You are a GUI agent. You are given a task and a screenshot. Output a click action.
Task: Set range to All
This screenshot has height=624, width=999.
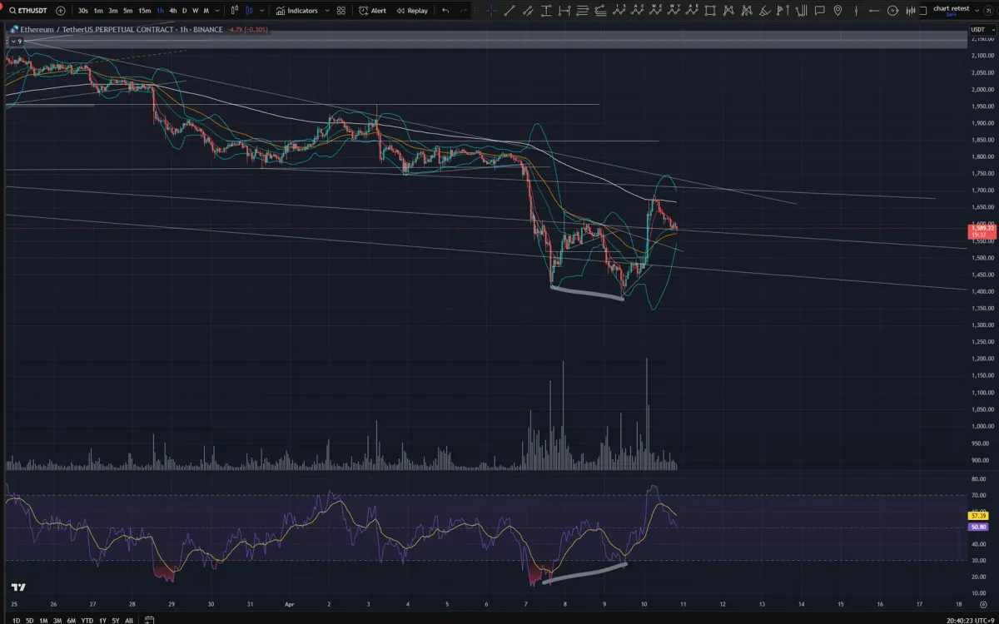(x=129, y=619)
